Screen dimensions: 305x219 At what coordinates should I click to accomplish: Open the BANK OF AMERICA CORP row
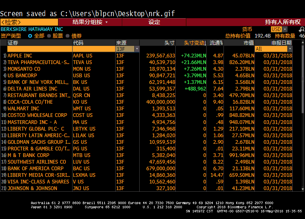coord(146,168)
